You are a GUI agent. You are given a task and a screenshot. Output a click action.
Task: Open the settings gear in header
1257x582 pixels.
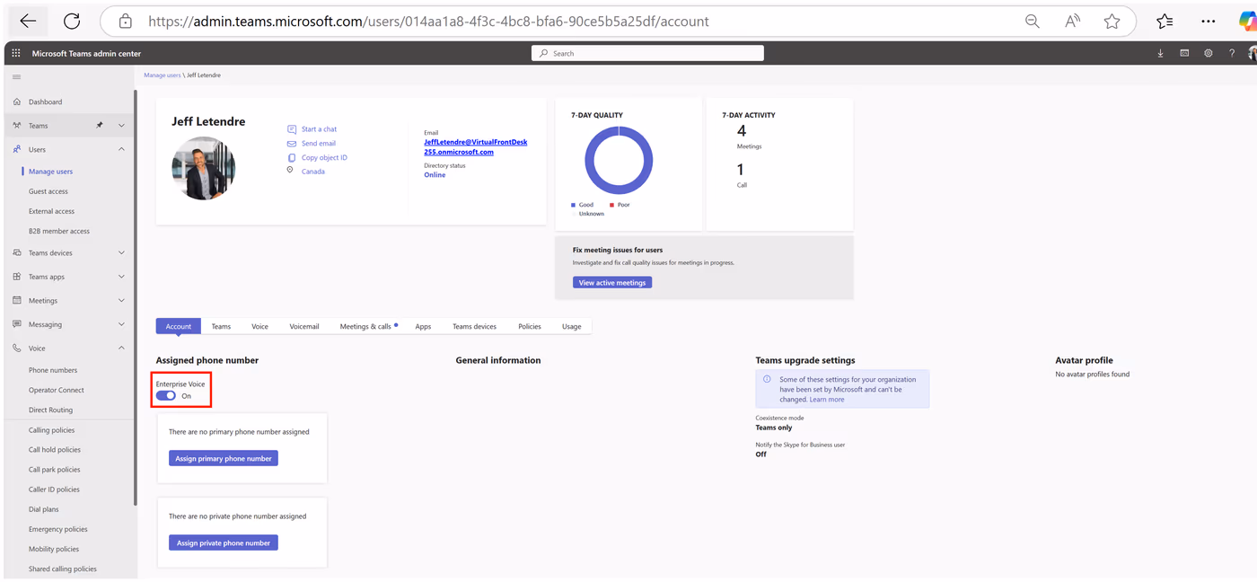pyautogui.click(x=1209, y=53)
